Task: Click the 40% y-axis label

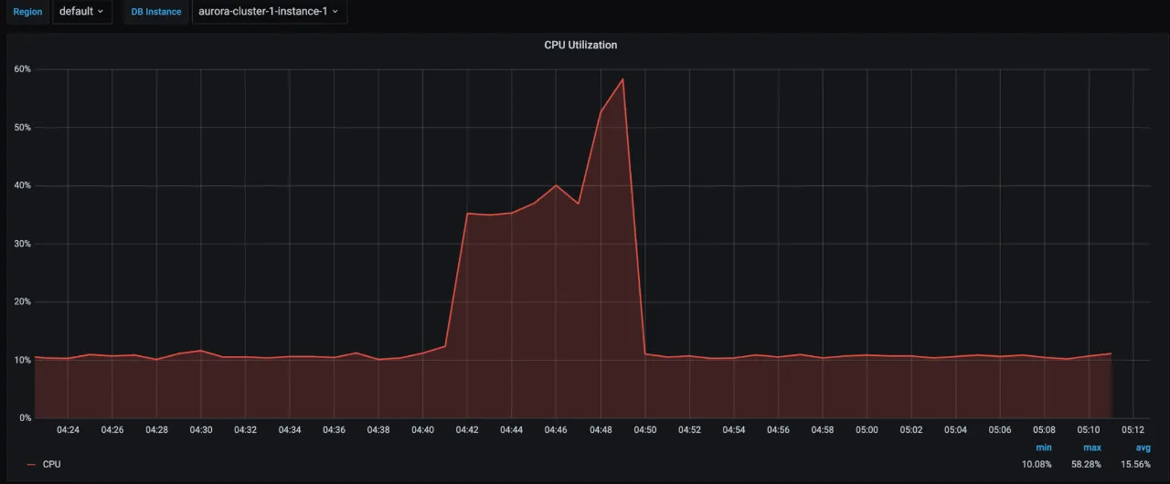Action: pos(23,185)
